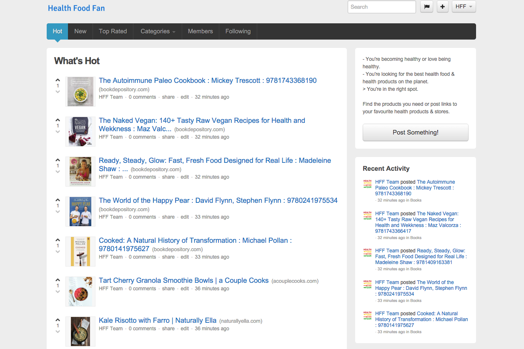Viewport: 524px width, 349px height.
Task: Click share under Cooked: A Natural History
Action: tap(168, 257)
